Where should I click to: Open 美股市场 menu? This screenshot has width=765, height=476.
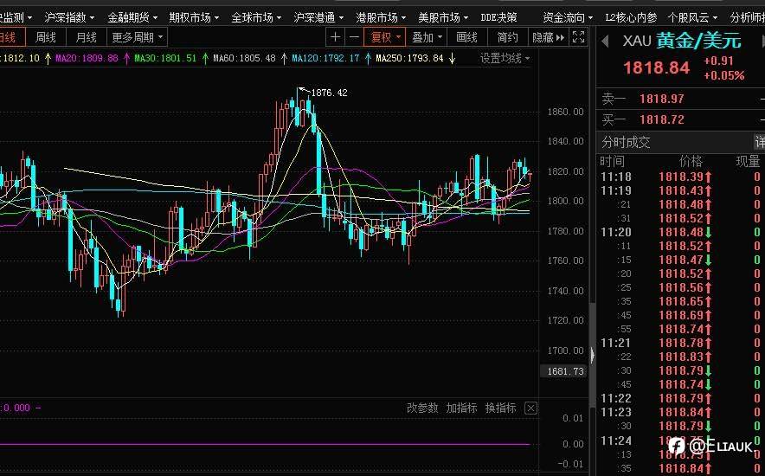point(443,17)
